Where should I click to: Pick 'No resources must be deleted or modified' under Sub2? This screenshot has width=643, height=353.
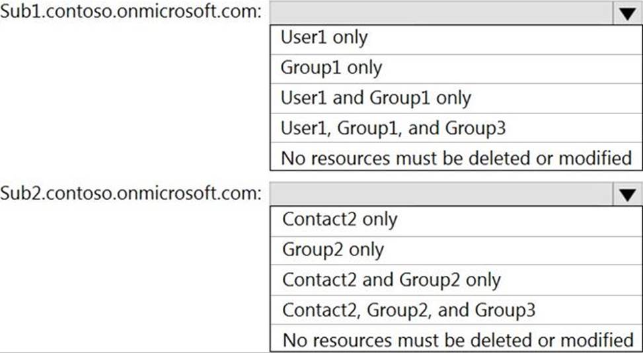click(456, 338)
